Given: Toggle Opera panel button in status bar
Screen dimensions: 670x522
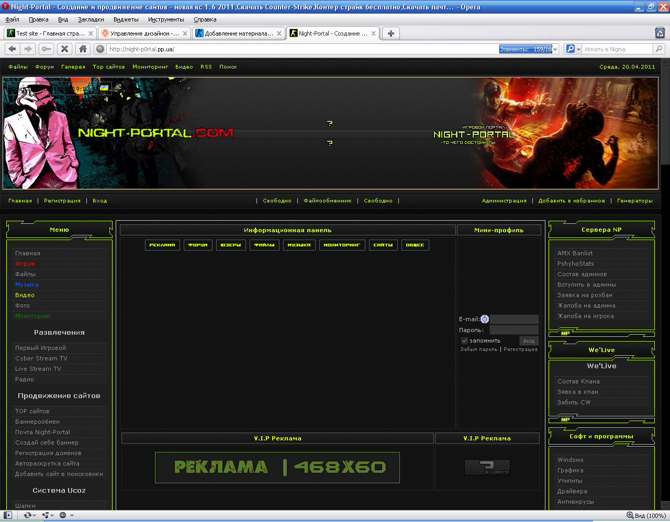Looking at the screenshot, I should click(8, 515).
